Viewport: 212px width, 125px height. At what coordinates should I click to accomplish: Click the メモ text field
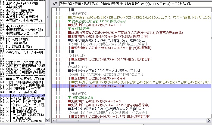tap(136, 4)
